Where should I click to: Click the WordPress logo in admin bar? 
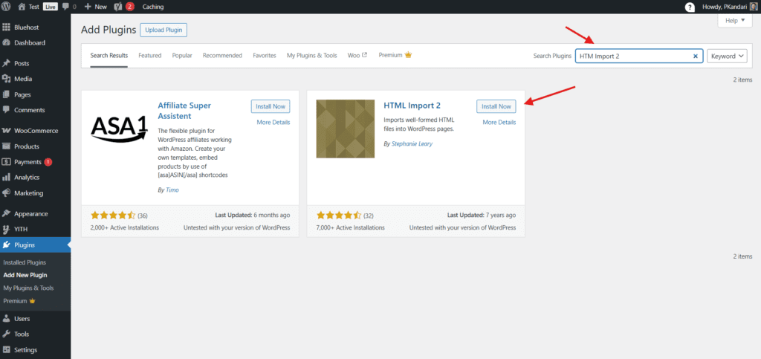[x=6, y=7]
